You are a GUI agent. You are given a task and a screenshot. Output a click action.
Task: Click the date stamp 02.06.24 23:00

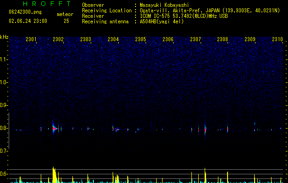click(28, 21)
